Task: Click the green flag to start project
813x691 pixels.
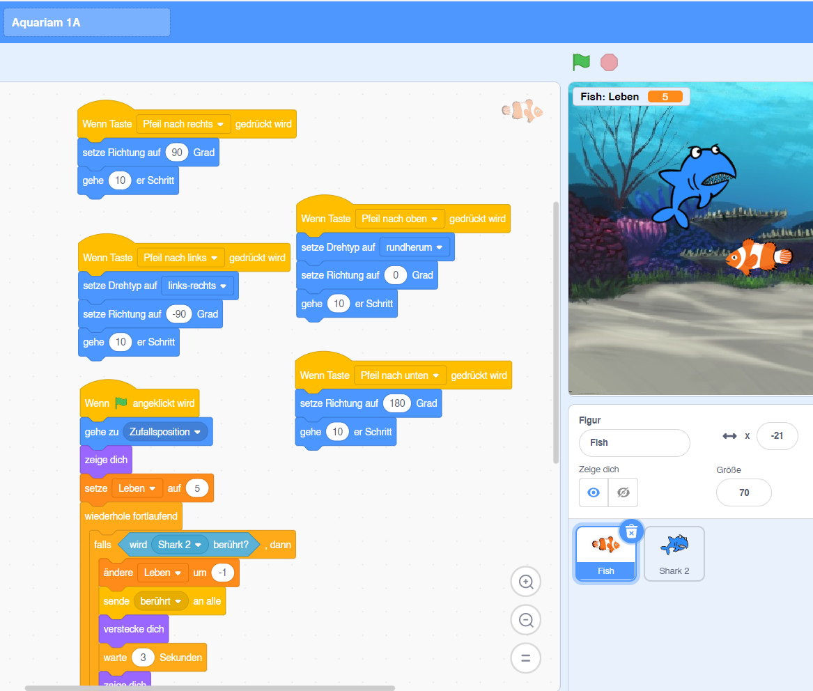Action: (581, 62)
